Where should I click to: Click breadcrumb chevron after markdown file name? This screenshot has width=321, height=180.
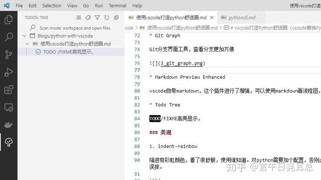pos(221,28)
